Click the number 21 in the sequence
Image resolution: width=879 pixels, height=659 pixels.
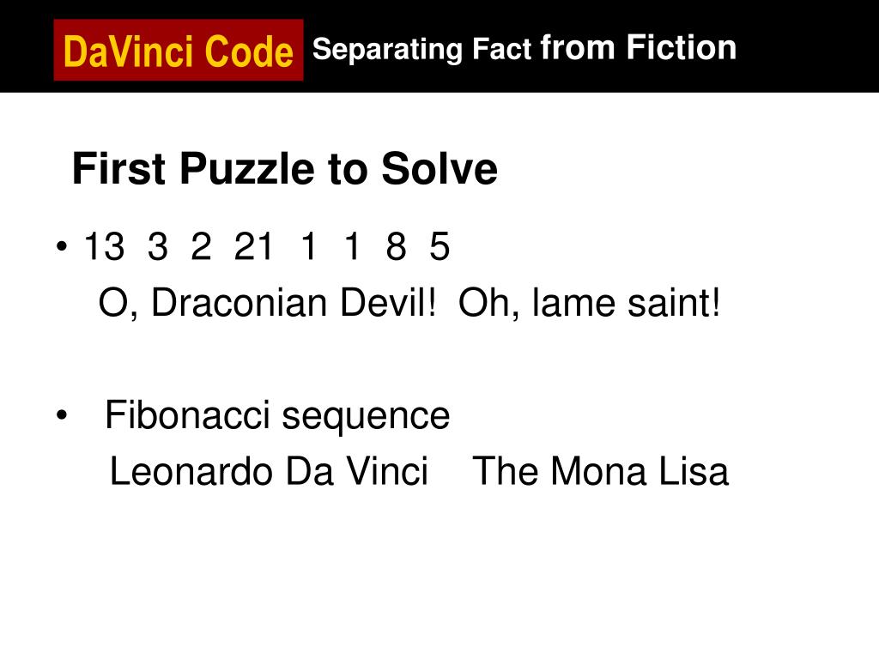(x=253, y=246)
